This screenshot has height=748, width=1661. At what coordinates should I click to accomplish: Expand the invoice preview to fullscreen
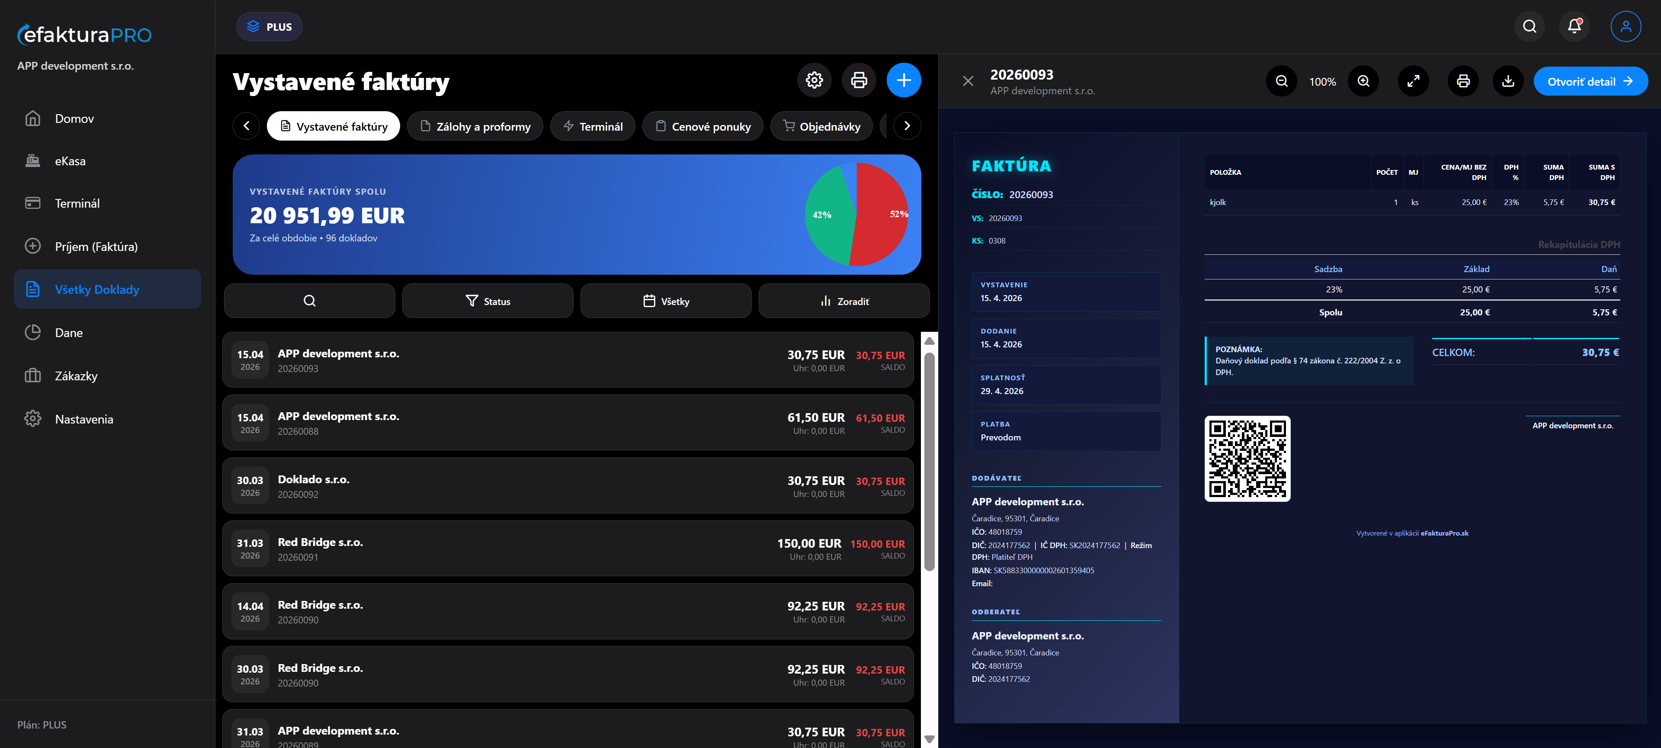pyautogui.click(x=1414, y=81)
